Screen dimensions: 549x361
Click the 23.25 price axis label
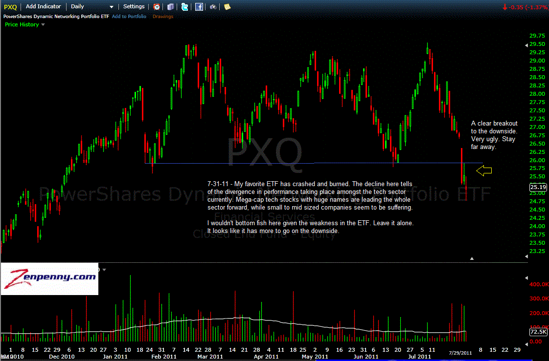pyautogui.click(x=537, y=251)
